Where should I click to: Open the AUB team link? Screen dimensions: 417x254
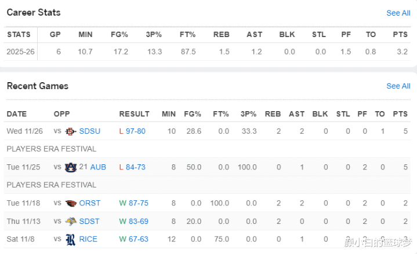click(98, 167)
